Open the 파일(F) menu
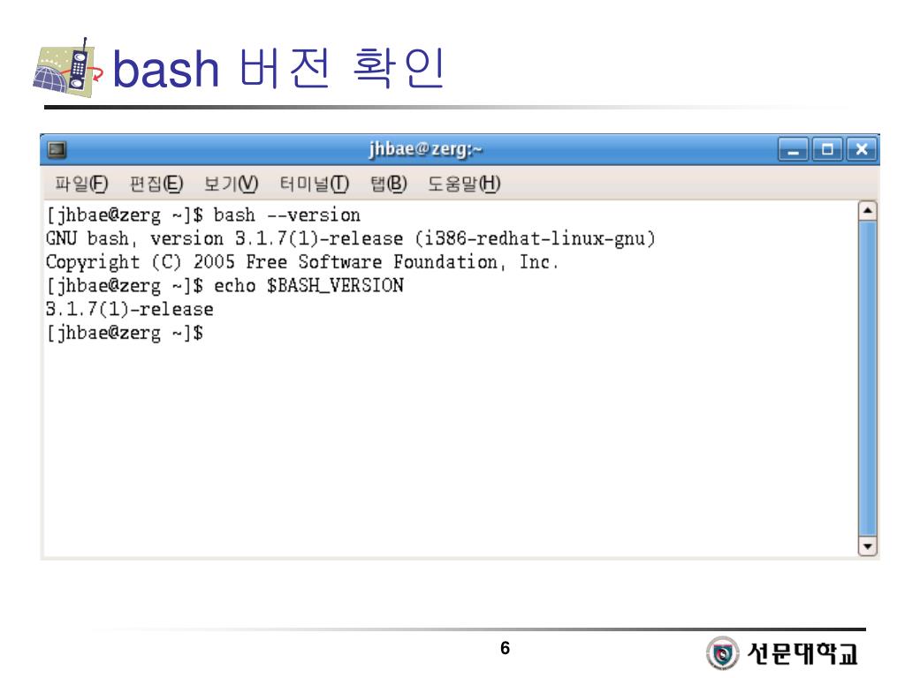The width and height of the screenshot is (905, 678). coord(81,184)
